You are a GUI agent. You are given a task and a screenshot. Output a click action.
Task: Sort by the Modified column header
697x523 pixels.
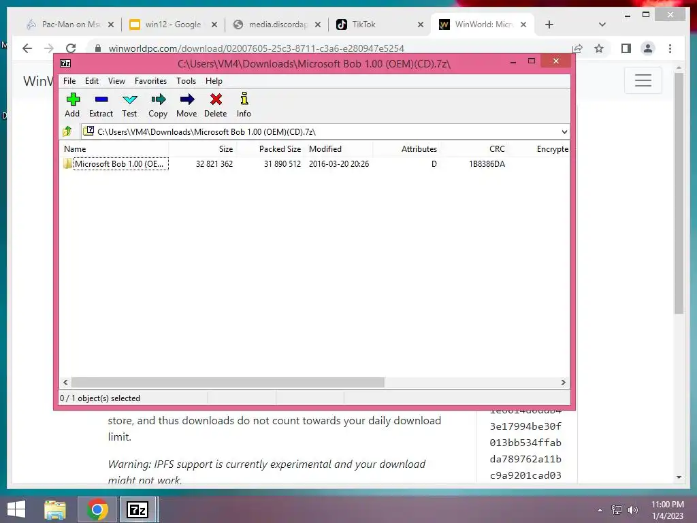[x=339, y=149]
